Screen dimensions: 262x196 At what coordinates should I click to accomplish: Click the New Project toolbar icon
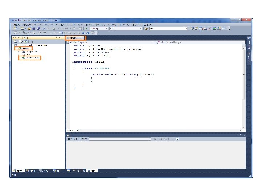(x=16, y=29)
